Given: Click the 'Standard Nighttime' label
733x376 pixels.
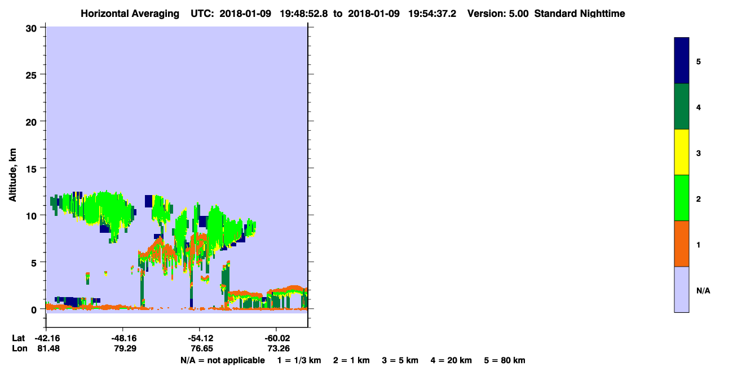Looking at the screenshot, I should [x=580, y=14].
